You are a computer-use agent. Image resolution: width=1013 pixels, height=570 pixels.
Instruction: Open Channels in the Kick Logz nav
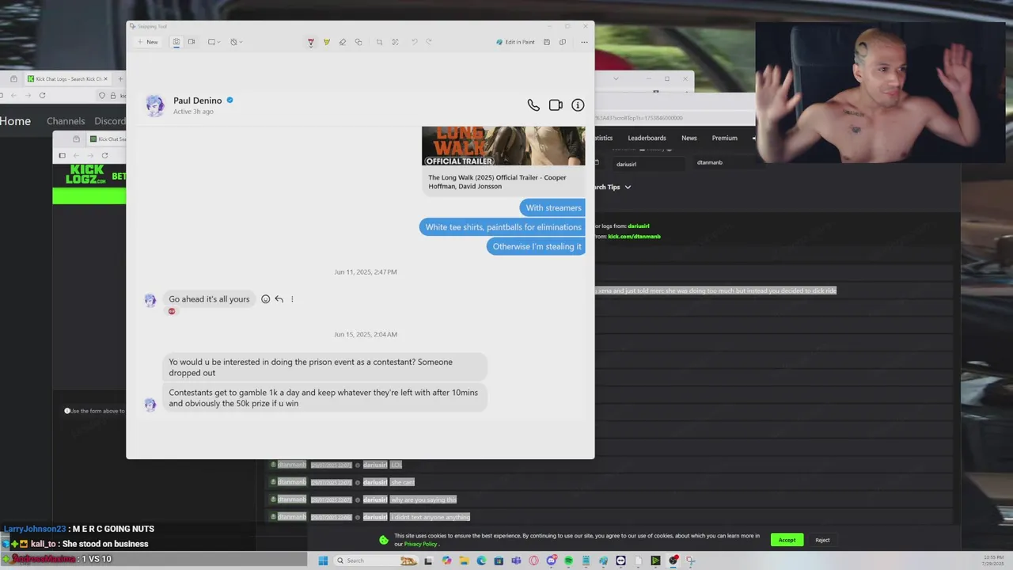click(66, 121)
